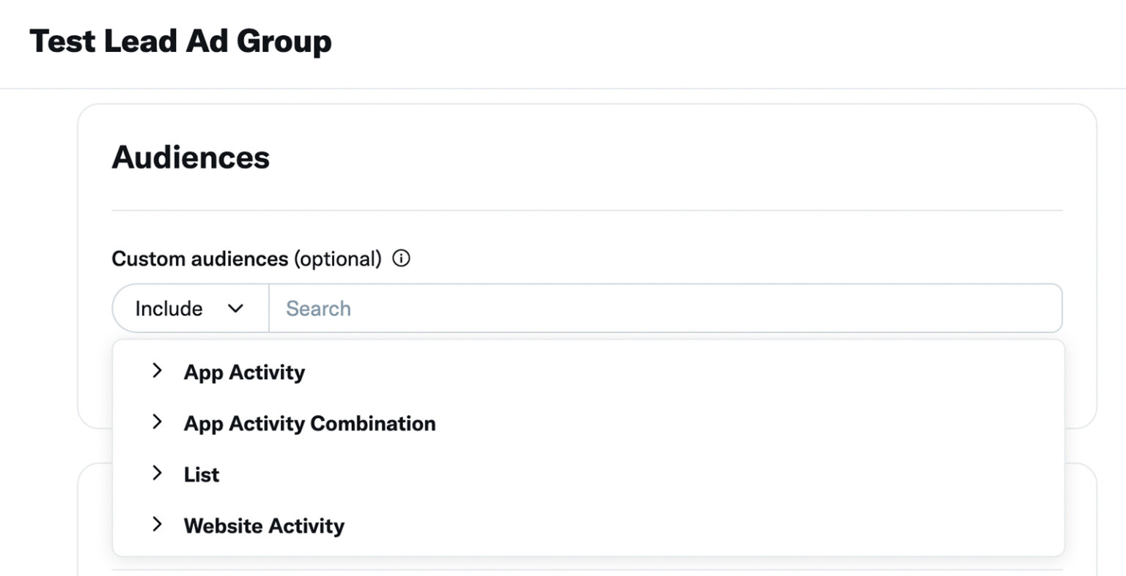Click the blank right side of Website Activity row
The image size is (1126, 576).
(733, 525)
